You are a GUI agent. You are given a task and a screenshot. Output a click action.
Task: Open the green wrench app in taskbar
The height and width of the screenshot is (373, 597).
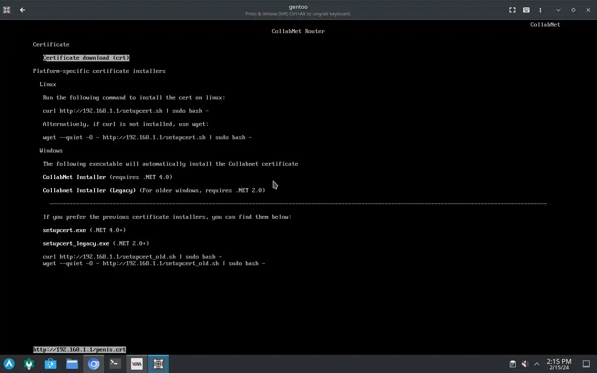point(29,364)
